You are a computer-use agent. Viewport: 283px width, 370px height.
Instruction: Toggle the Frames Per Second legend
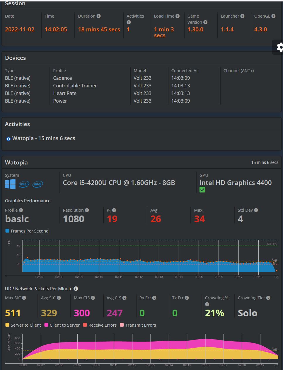point(26,231)
